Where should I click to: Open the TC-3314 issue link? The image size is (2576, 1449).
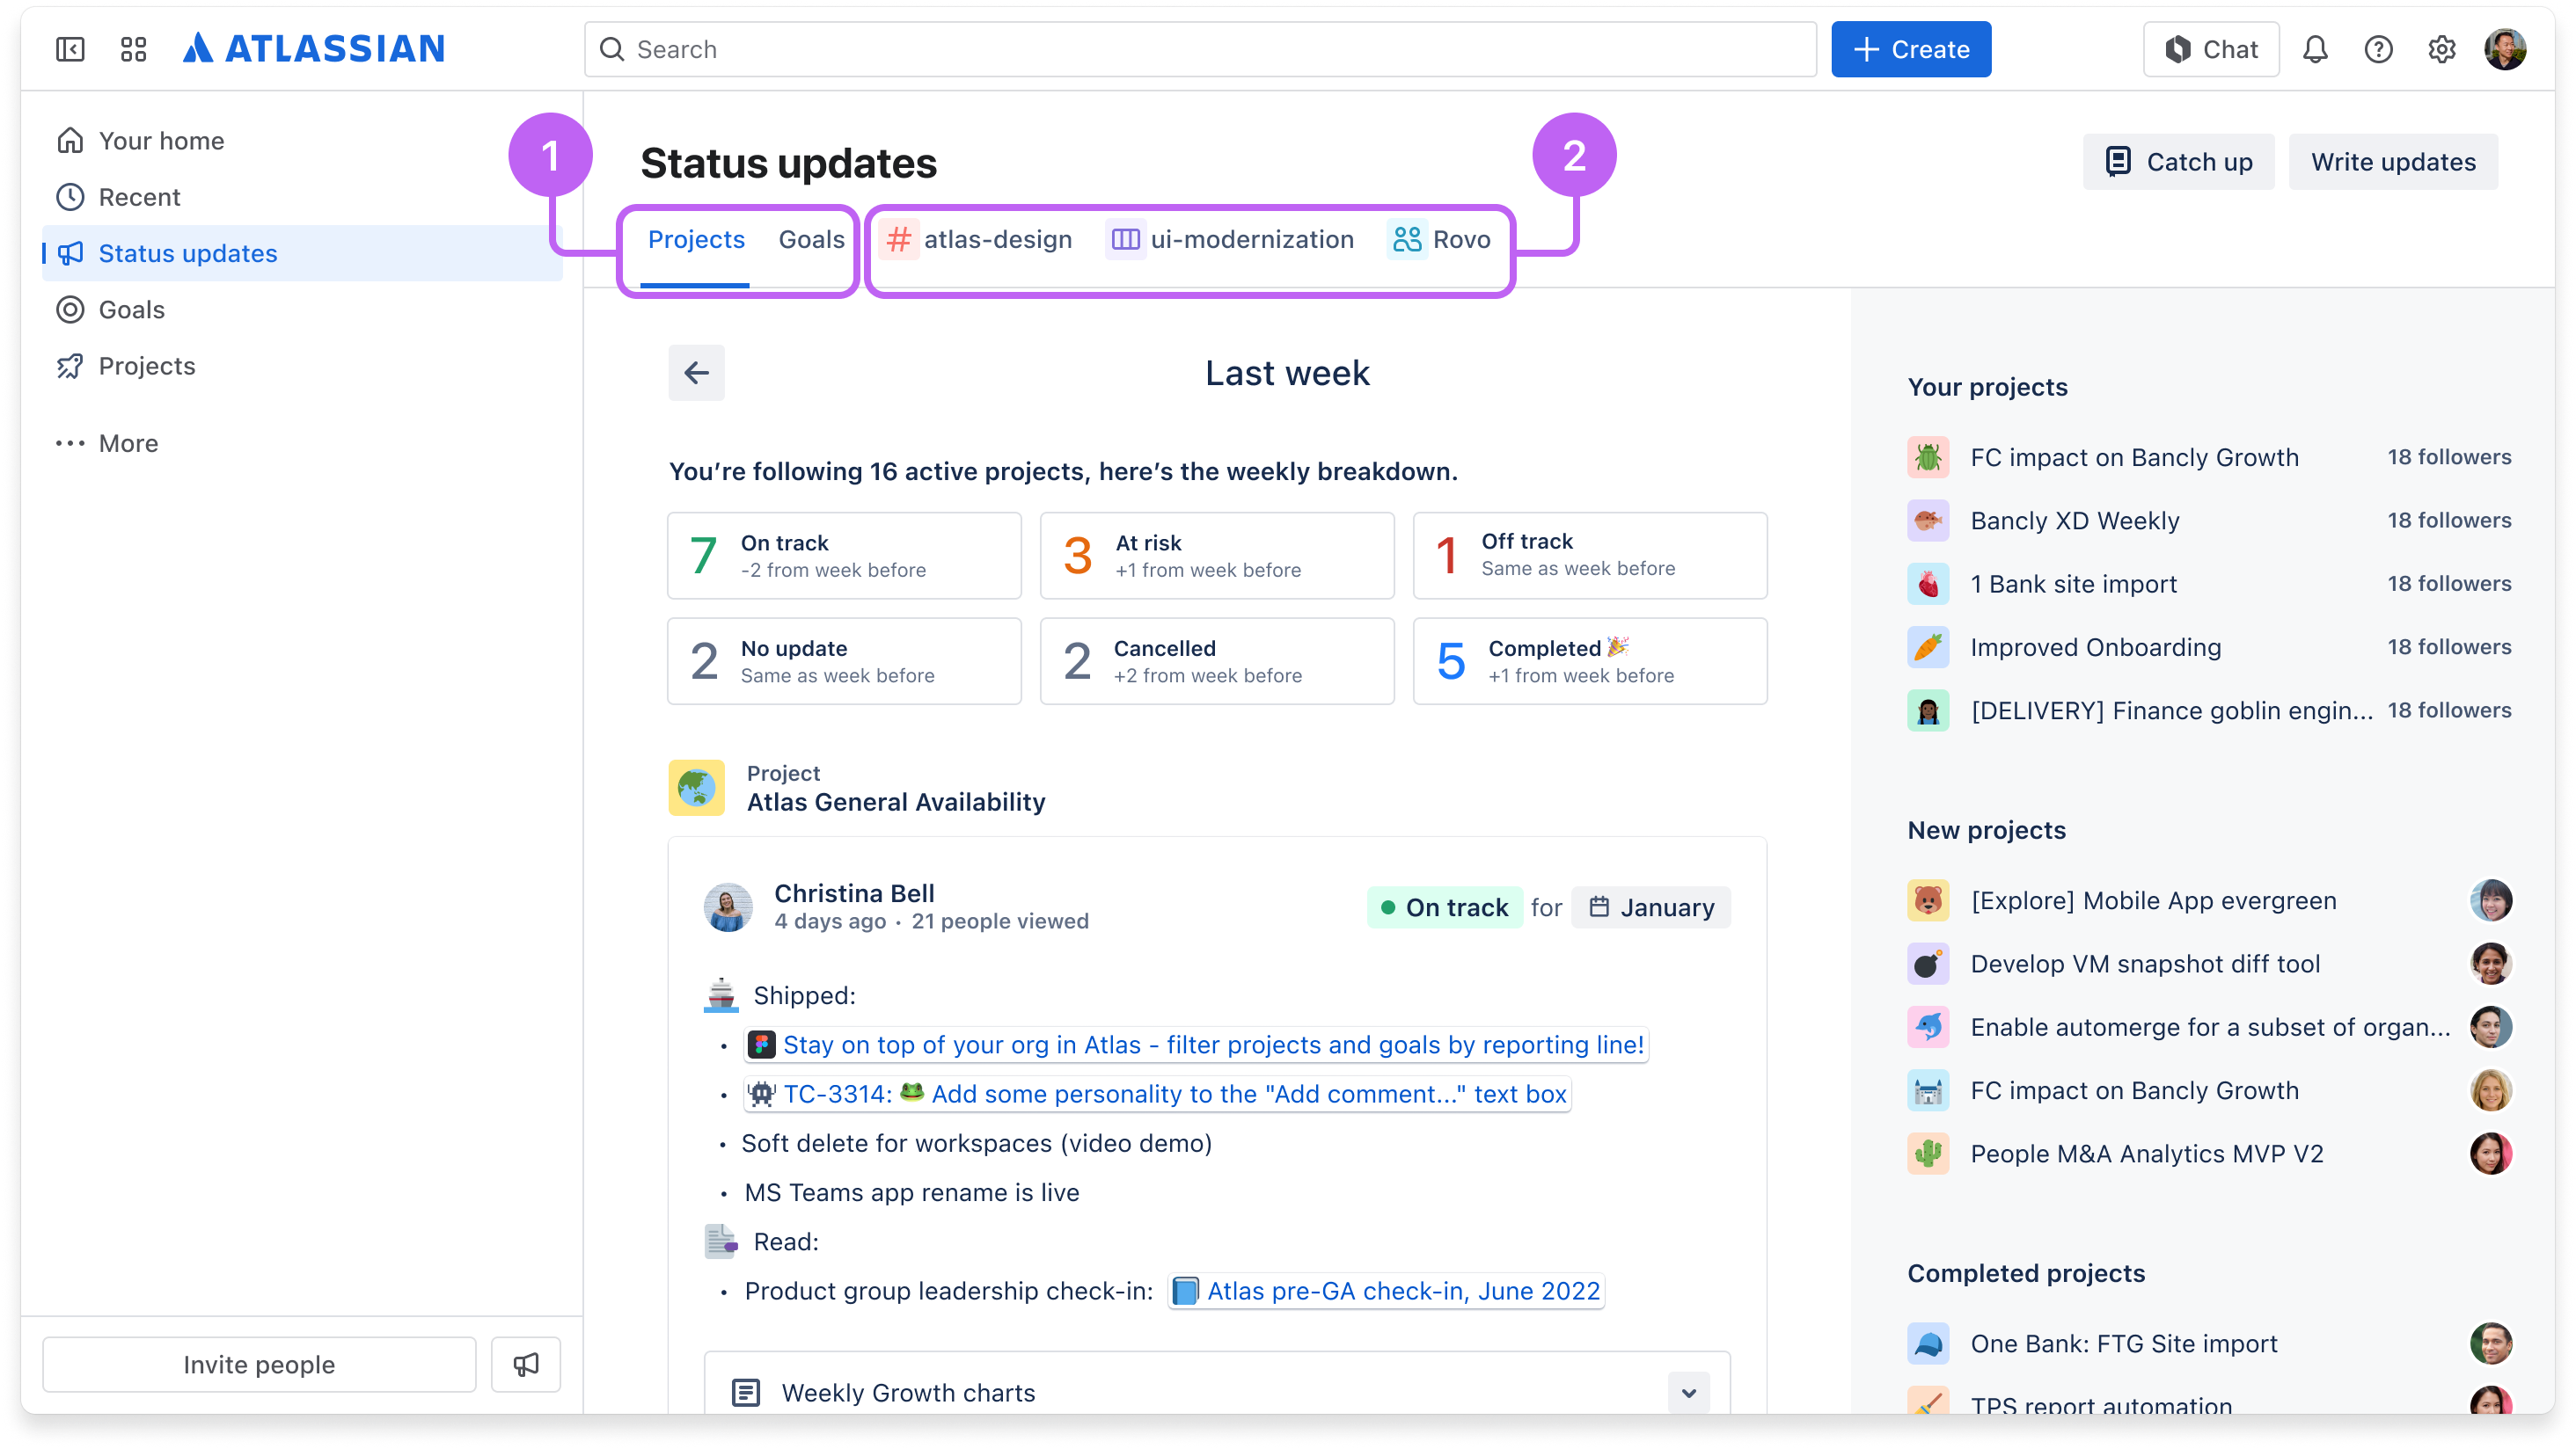[1157, 1093]
